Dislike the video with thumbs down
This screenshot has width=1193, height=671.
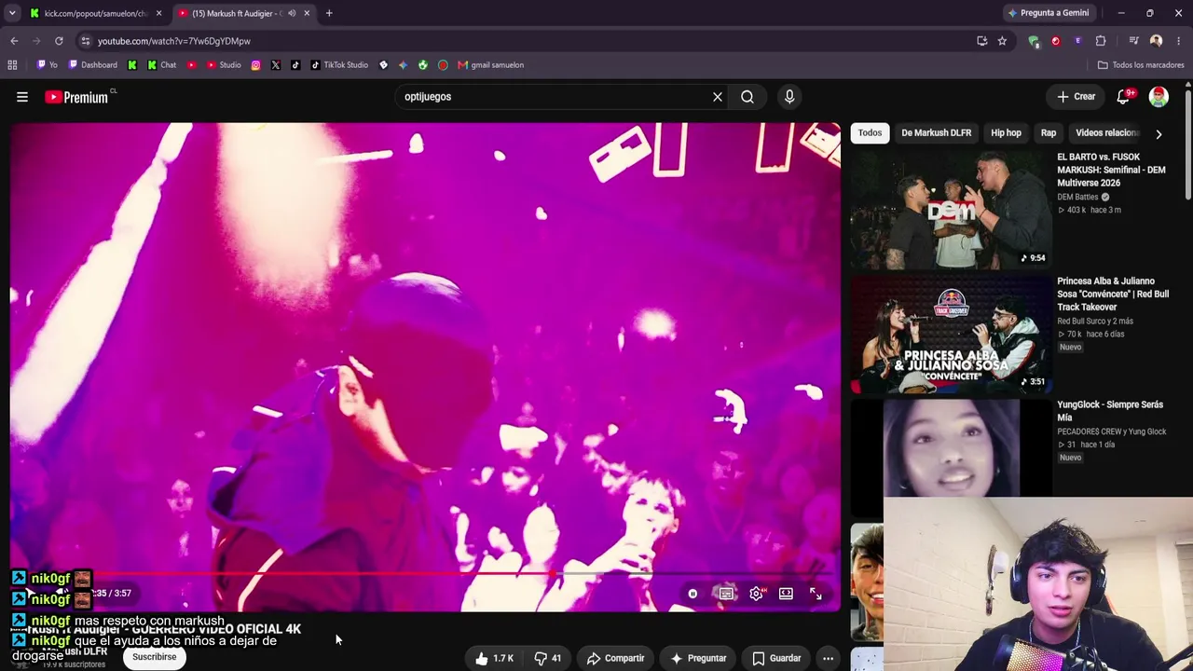pyautogui.click(x=548, y=658)
